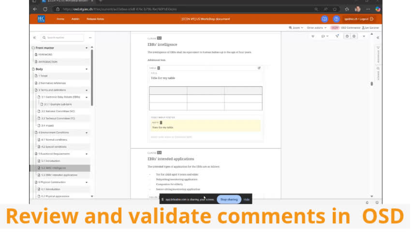This screenshot has height=232, width=412.
Task: Open outline more options ellipsis
Action: [90, 37]
